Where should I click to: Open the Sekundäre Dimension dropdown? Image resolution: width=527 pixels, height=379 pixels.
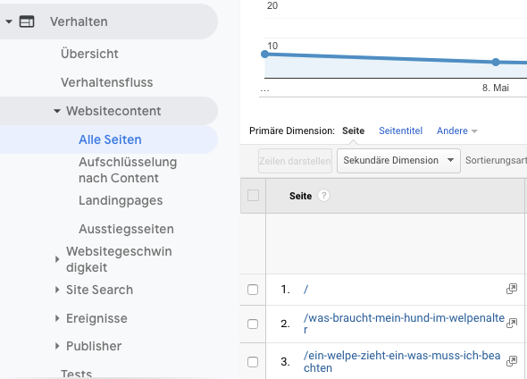click(398, 161)
